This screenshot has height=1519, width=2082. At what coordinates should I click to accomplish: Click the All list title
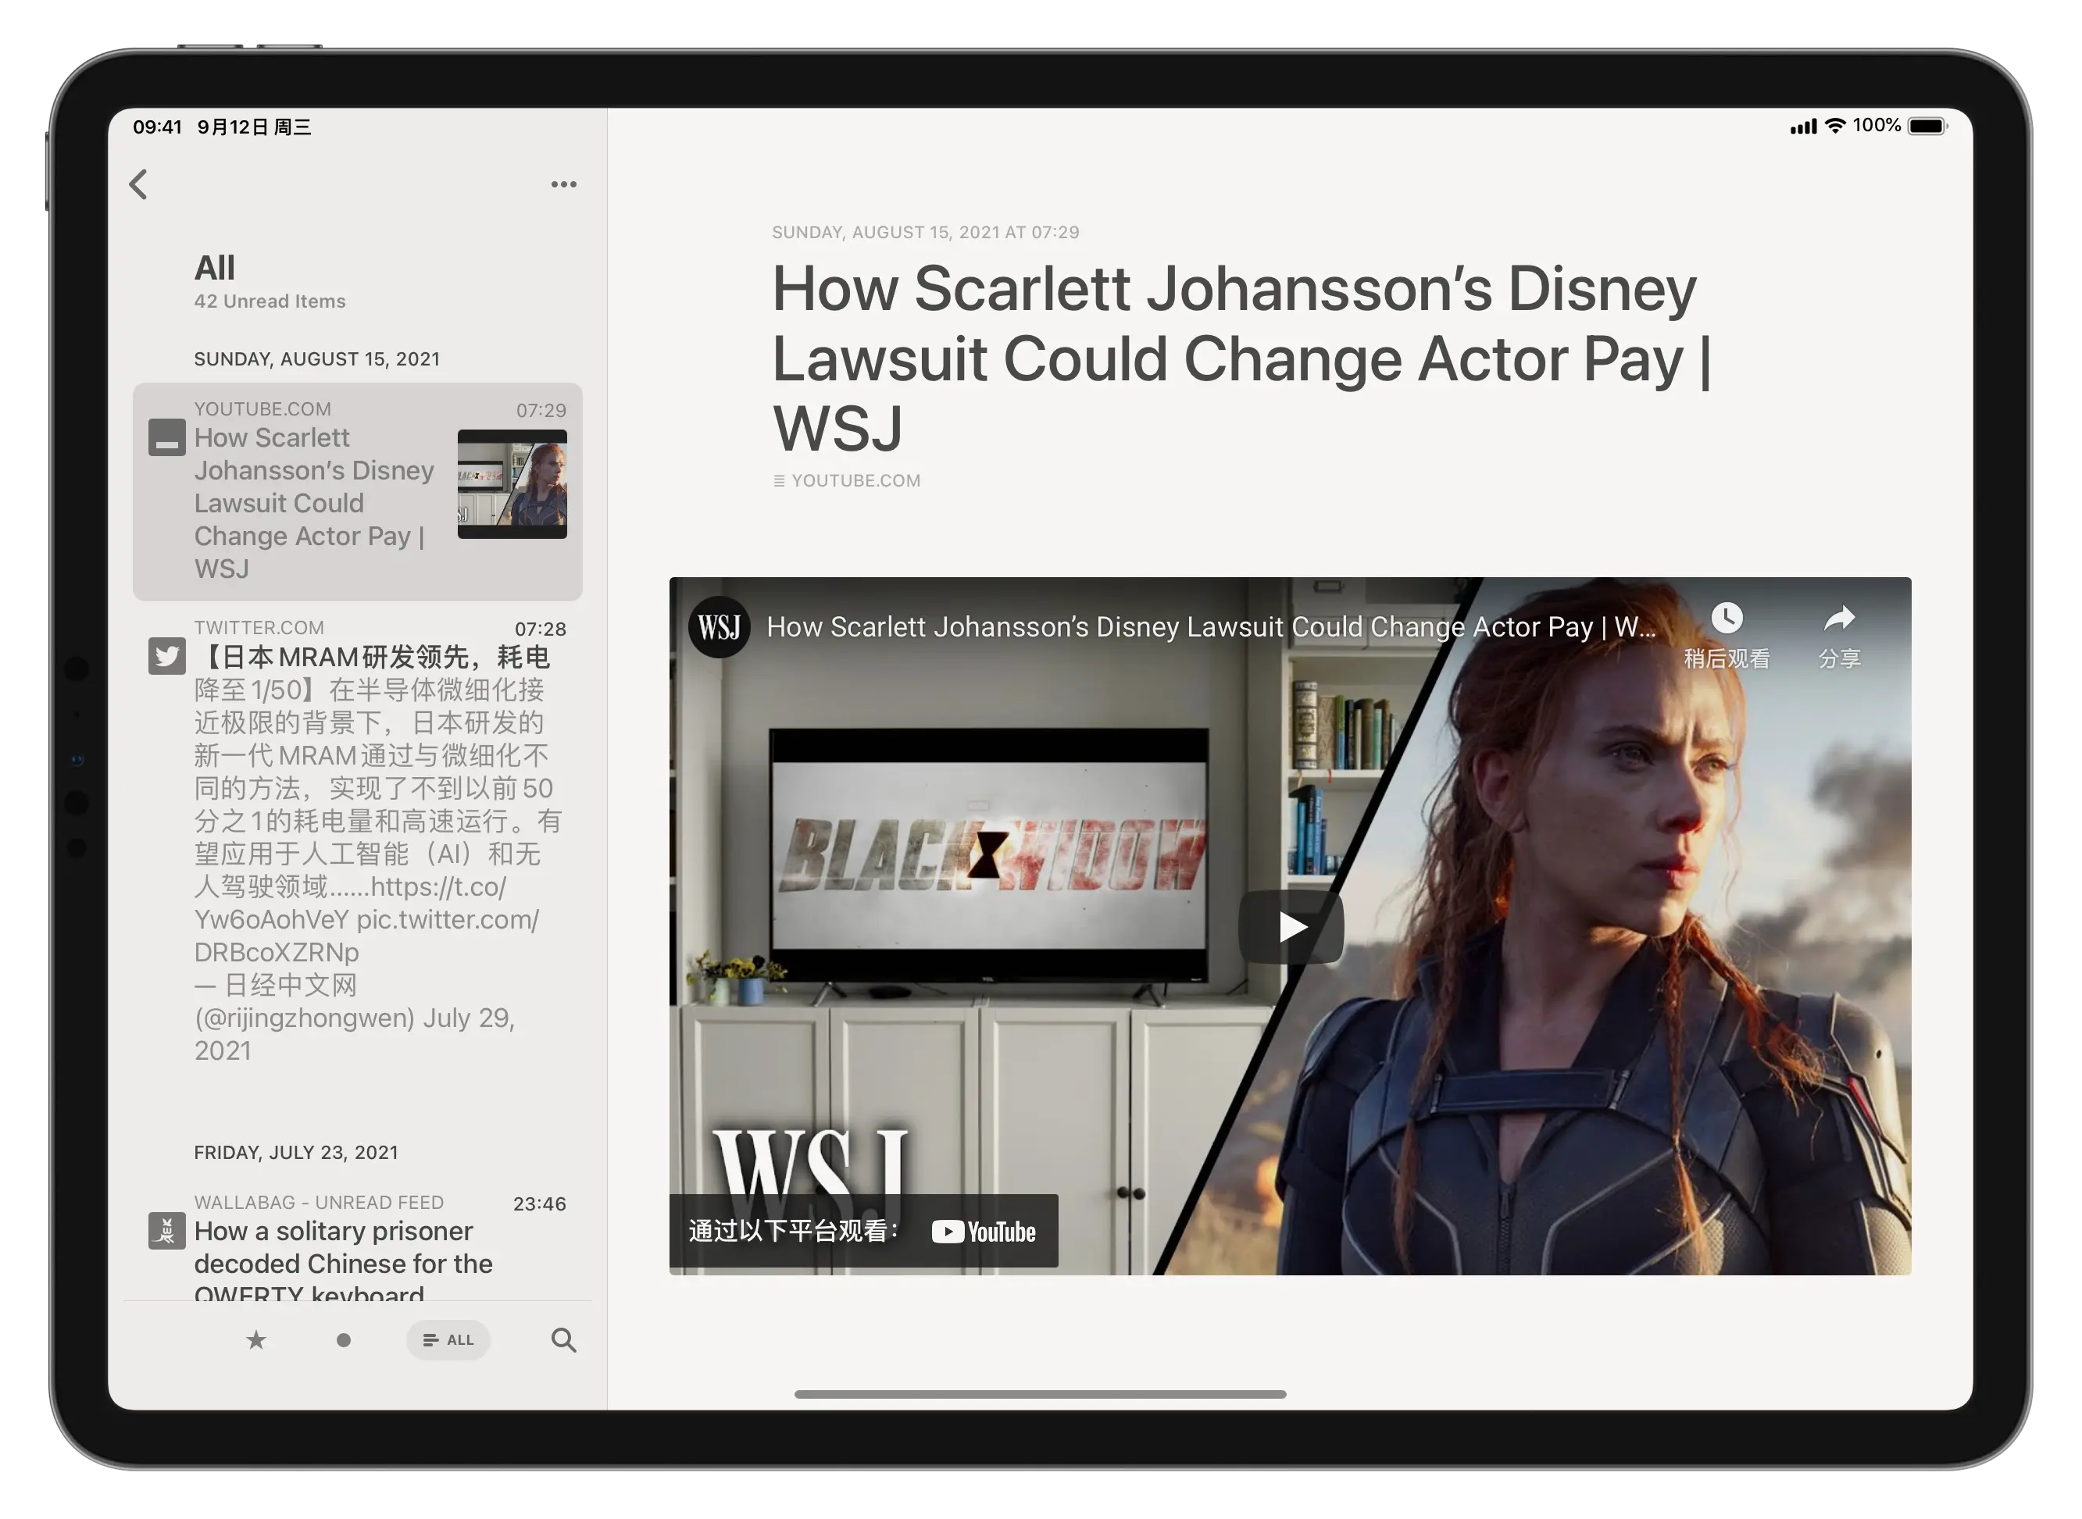pos(214,268)
